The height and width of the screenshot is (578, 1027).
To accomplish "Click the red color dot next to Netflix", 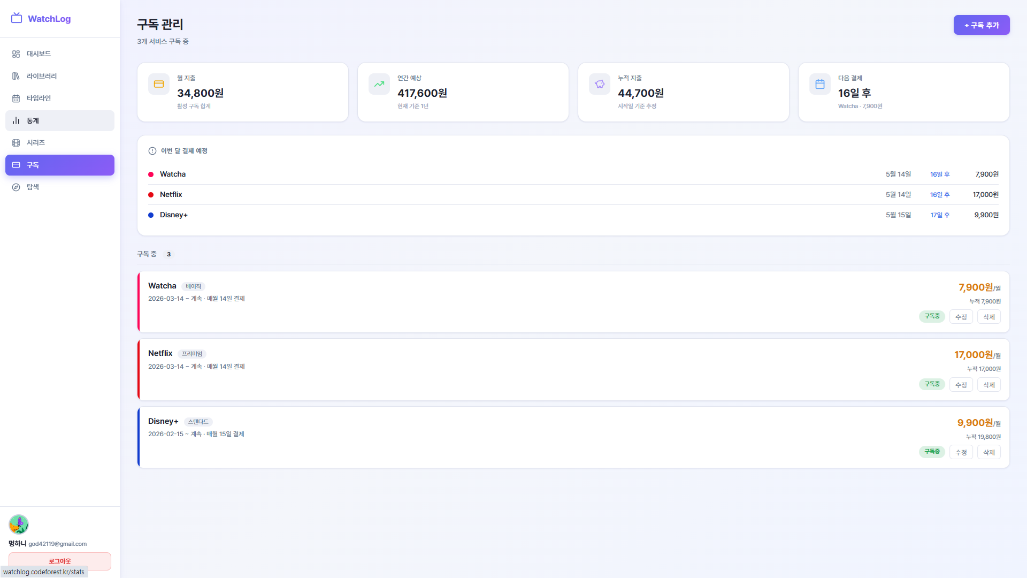I will 151,195.
